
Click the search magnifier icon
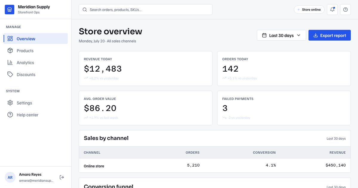85,10
